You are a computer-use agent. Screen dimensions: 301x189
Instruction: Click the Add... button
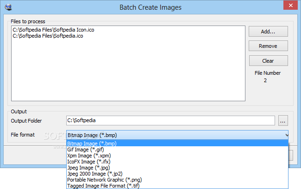[268, 32]
